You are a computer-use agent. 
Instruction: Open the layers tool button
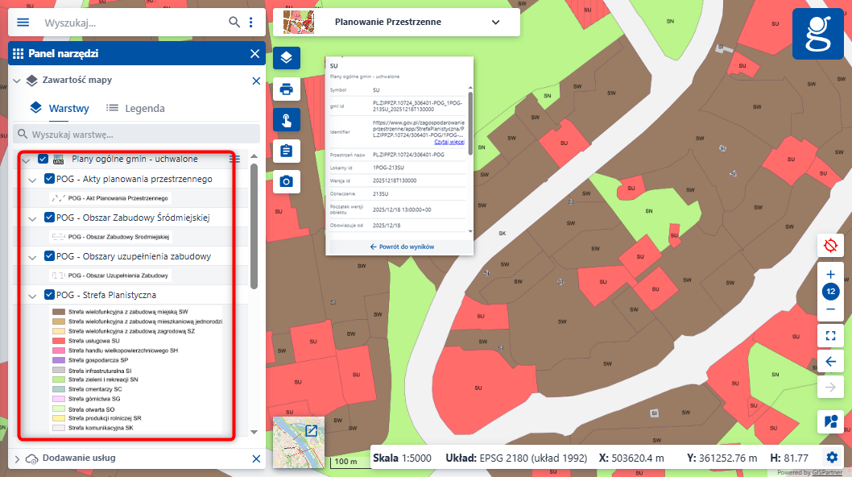pos(286,58)
